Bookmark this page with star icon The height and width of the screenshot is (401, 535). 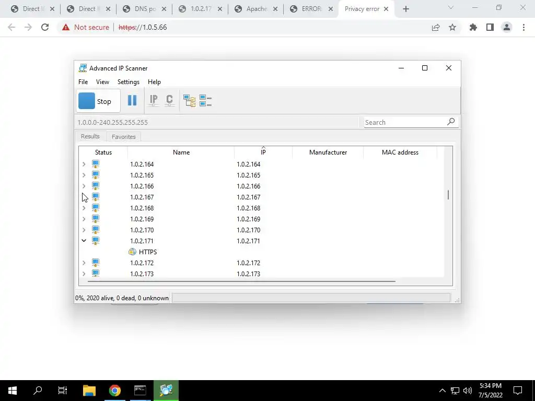[x=452, y=27]
